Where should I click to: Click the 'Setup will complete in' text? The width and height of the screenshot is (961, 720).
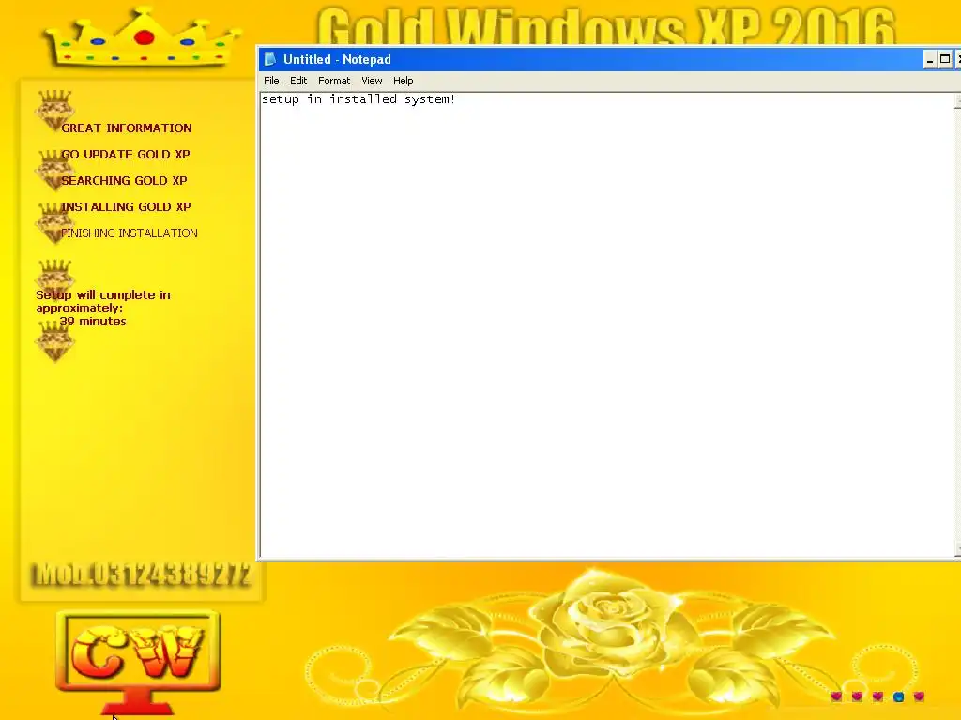(103, 295)
